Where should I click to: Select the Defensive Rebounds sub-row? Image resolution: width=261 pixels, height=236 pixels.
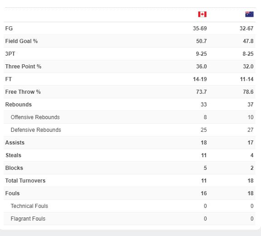pos(130,130)
